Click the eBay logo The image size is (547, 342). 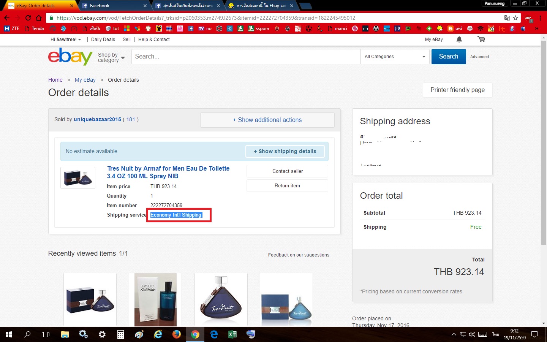coord(70,57)
